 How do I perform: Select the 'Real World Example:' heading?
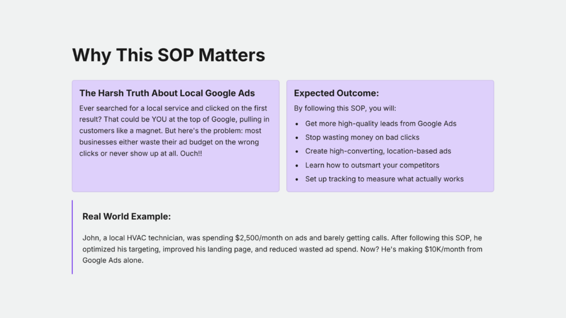[126, 216]
